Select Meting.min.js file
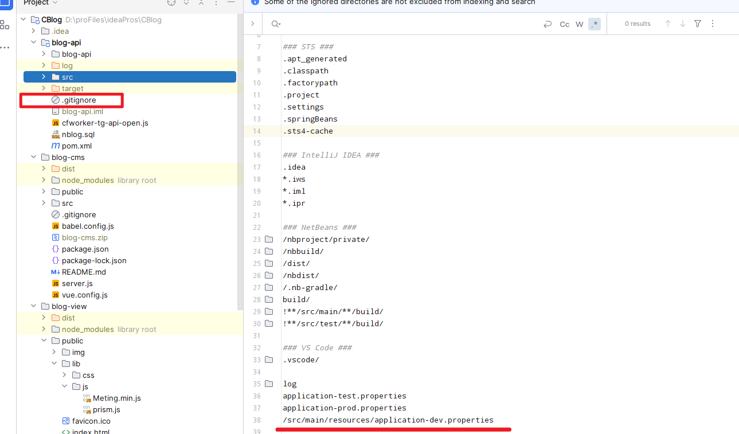 117,398
